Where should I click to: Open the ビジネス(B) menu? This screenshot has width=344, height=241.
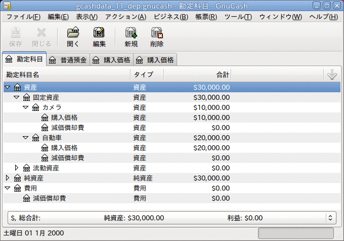click(170, 17)
